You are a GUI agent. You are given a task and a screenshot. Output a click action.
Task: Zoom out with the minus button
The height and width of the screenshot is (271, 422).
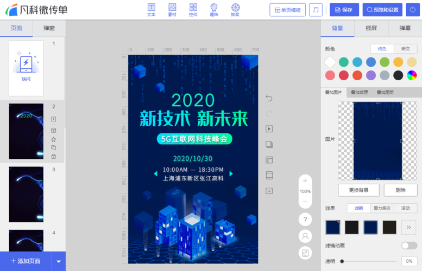(305, 201)
